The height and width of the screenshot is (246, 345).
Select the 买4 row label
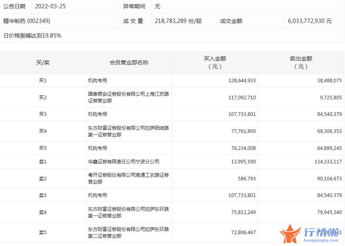[43, 131]
